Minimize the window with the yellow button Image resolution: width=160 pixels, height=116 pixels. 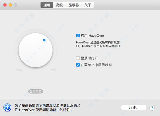click(10, 5)
